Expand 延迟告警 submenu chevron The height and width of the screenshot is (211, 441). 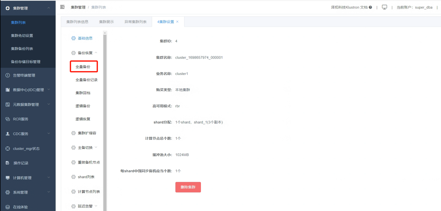[96, 206]
